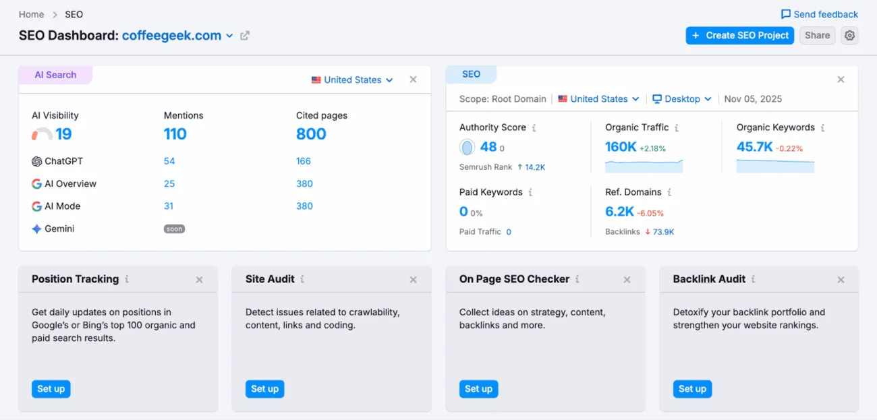Set up the Site Audit tool
The width and height of the screenshot is (877, 420).
click(x=264, y=389)
